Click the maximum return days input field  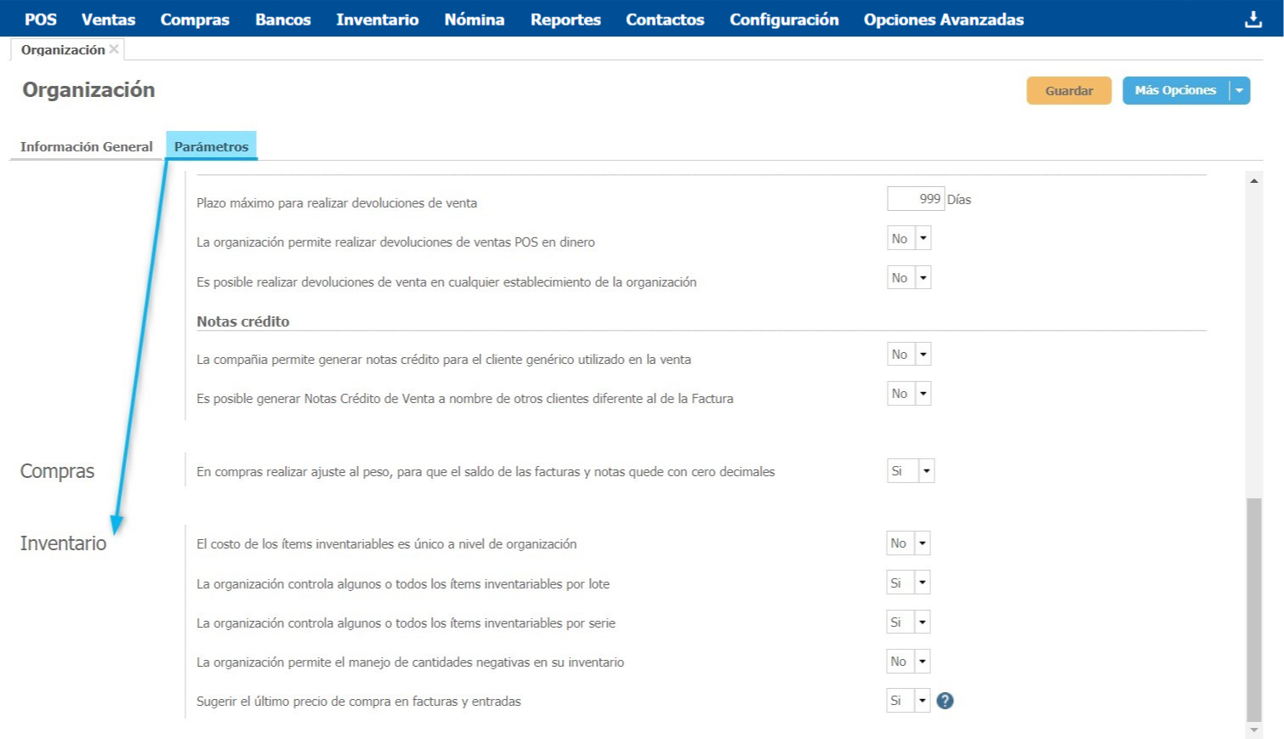tap(915, 199)
